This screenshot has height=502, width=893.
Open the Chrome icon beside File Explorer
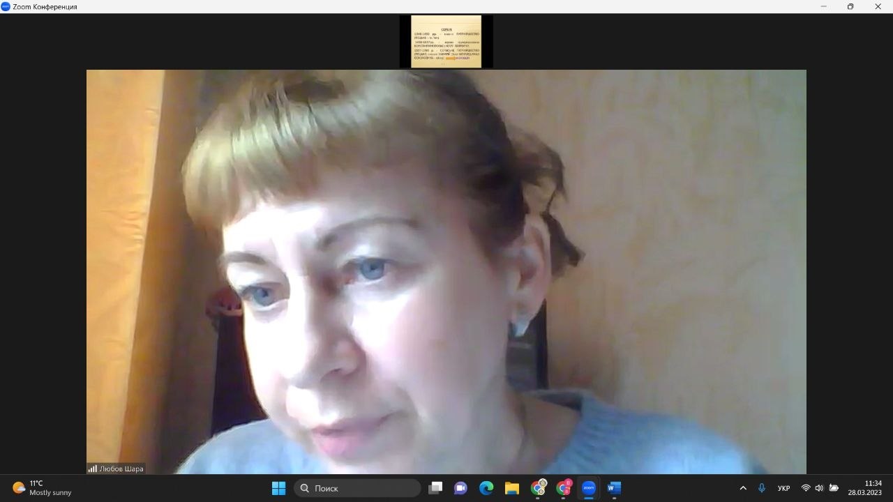538,488
